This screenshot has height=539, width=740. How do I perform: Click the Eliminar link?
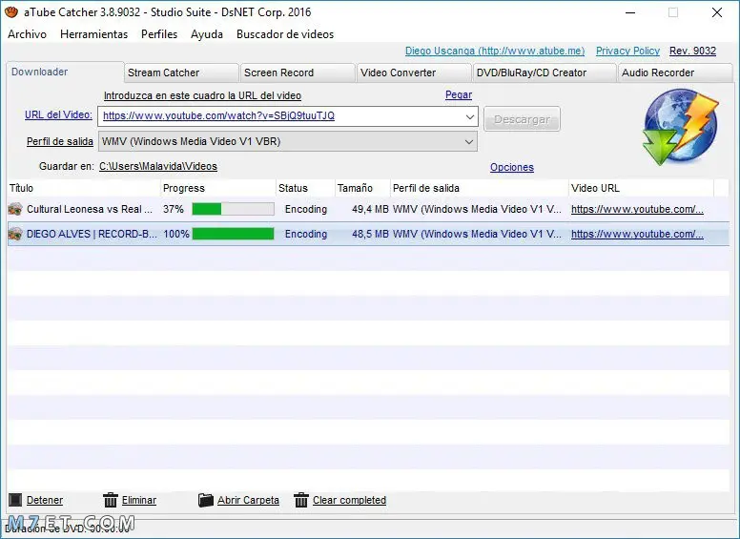point(139,500)
